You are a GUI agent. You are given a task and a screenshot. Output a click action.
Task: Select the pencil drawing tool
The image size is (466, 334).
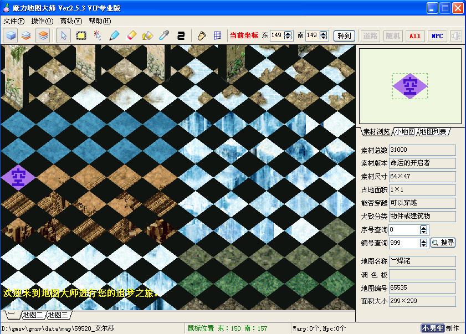(114, 35)
